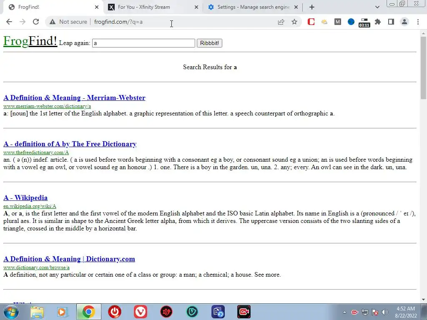The image size is (427, 320).
Task: Open A Definition & Meaning - Merriam-Webster result
Action: click(74, 97)
